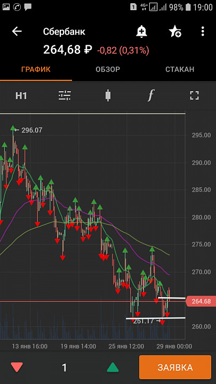
Task: Open the СТАКАН tab
Action: click(x=180, y=69)
